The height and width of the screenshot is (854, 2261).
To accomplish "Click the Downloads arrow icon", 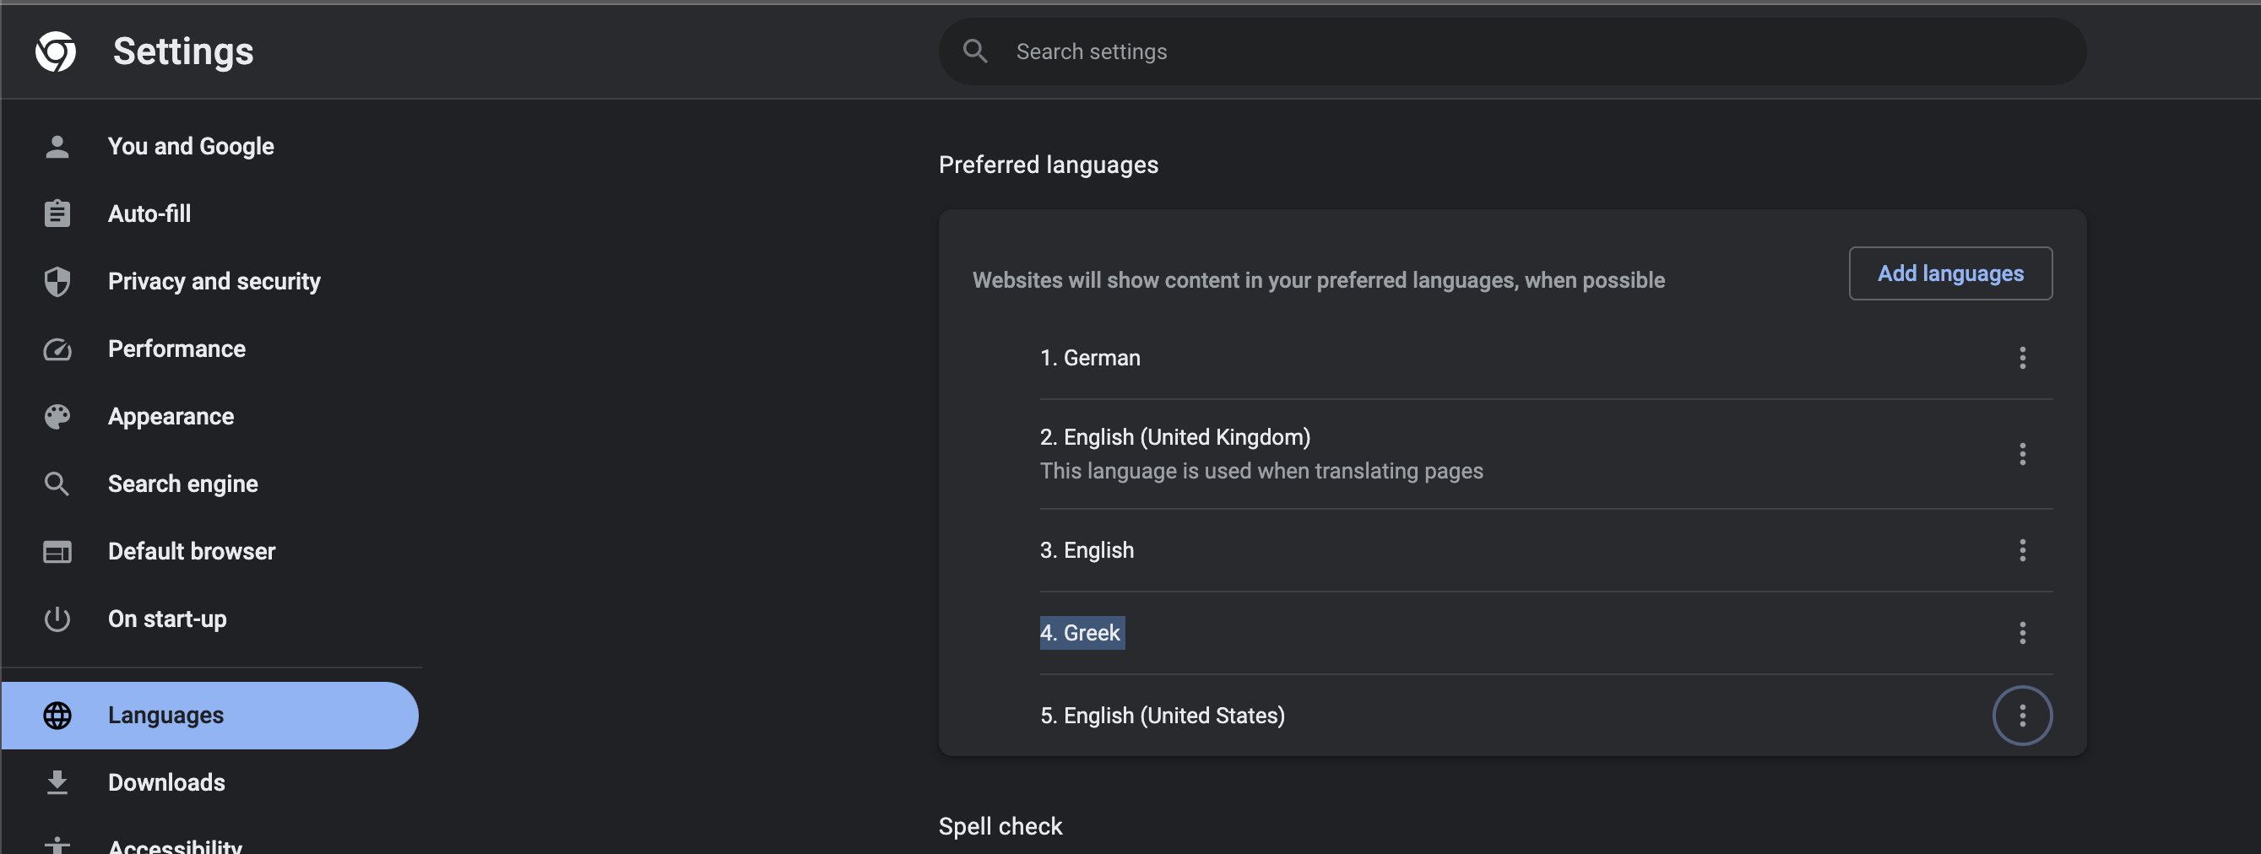I will tap(57, 781).
